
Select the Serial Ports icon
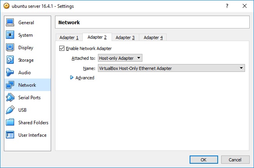coord(11,98)
